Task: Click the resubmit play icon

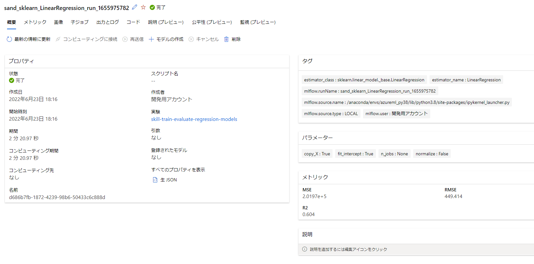Action: coord(125,39)
